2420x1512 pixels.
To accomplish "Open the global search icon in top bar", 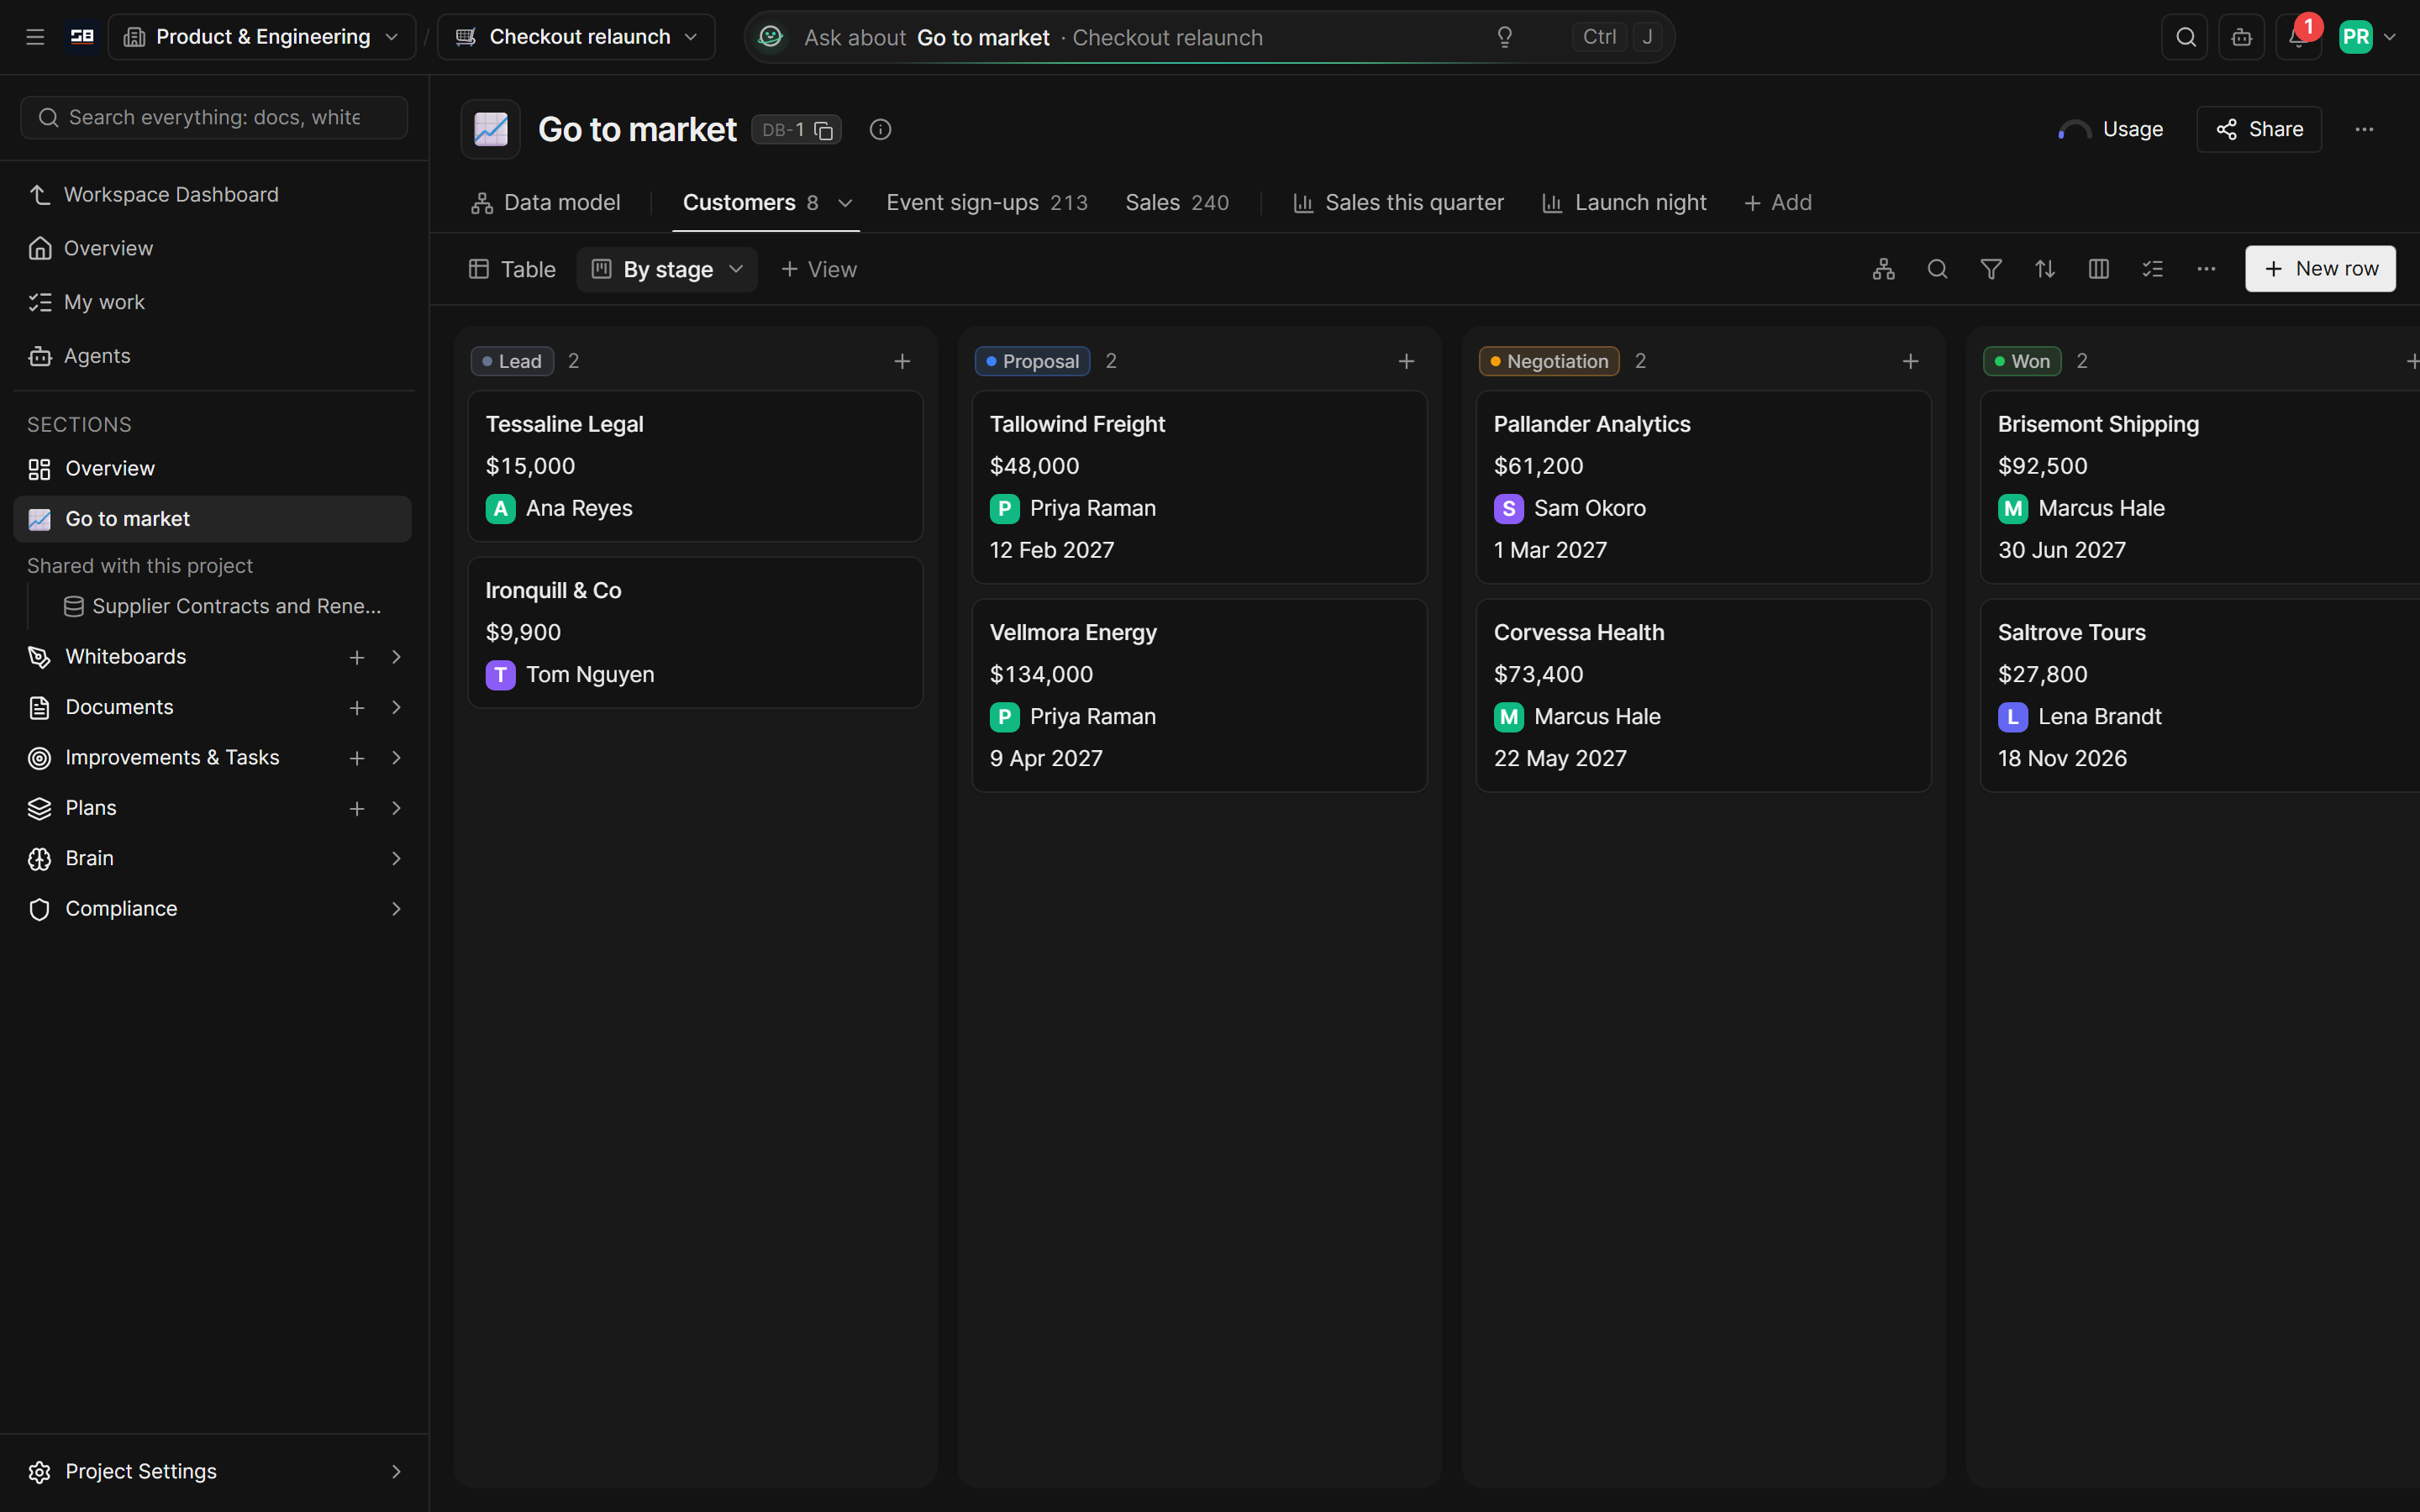I will (2185, 37).
